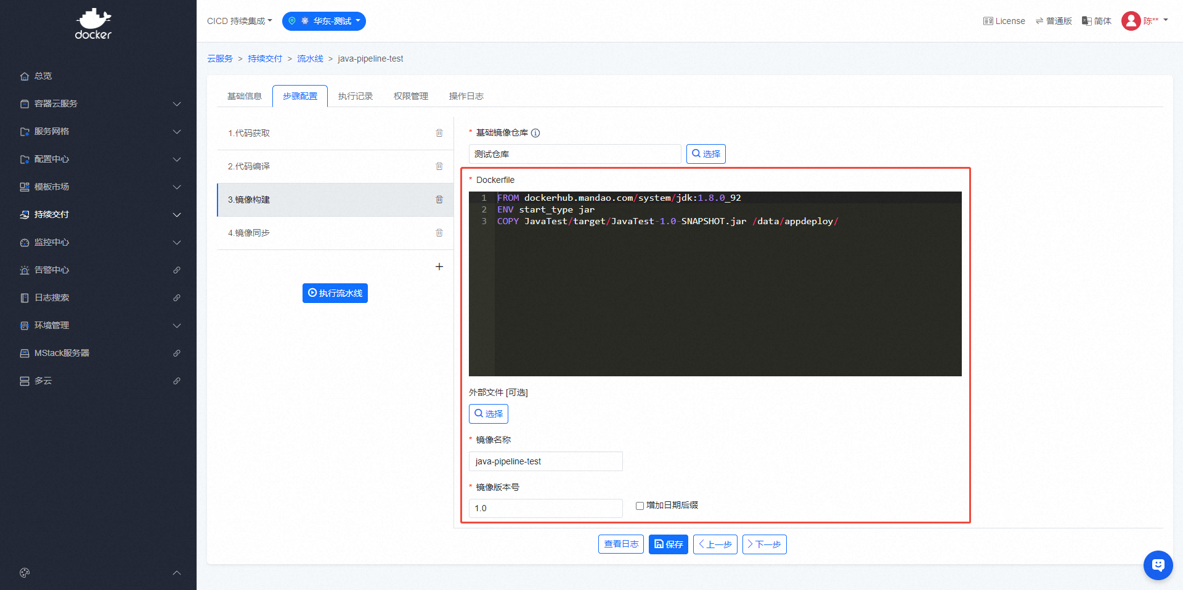
Task: Switch to the 执行记录 tab
Action: coord(356,96)
